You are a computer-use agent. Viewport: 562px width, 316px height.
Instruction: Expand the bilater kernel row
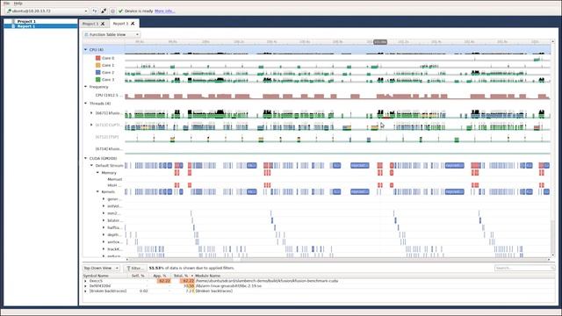click(x=104, y=220)
